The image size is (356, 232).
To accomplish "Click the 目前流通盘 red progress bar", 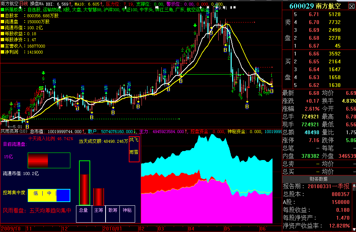I will [x=49, y=160].
